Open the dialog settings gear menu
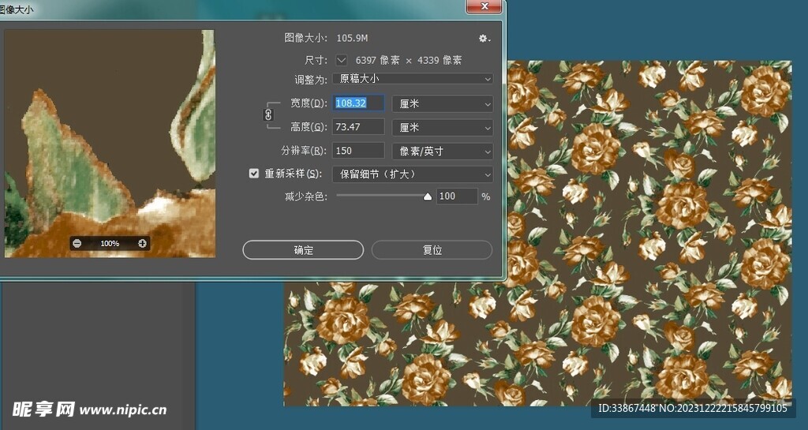808x430 pixels. (x=484, y=39)
